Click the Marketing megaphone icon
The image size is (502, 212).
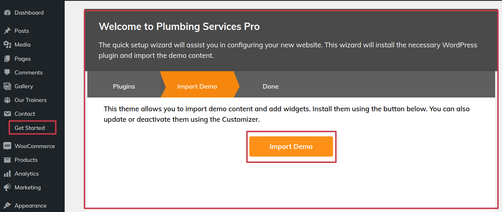click(x=7, y=187)
